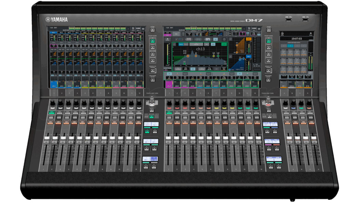Image resolution: width=350 pixels, height=206 pixels.
Task: Tap the Home icon on the utility screen
Action: point(310,34)
